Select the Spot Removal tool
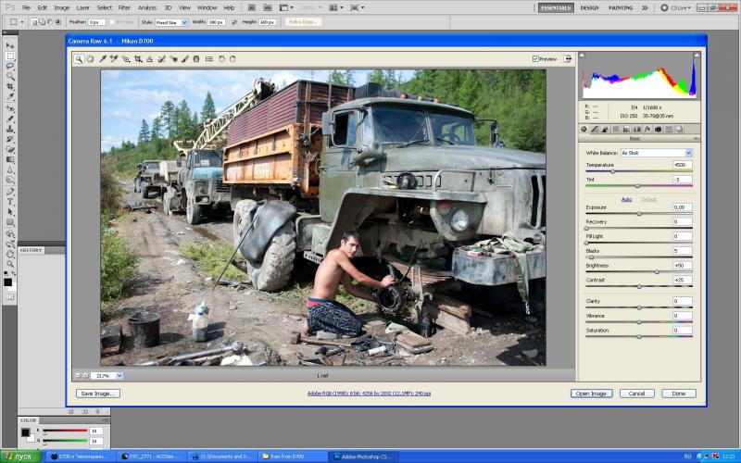741x463 pixels. coord(161,59)
